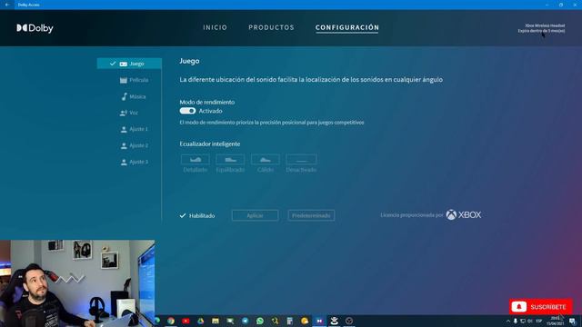Open the volume tray icon
582x327 pixels.
pyautogui.click(x=530, y=321)
